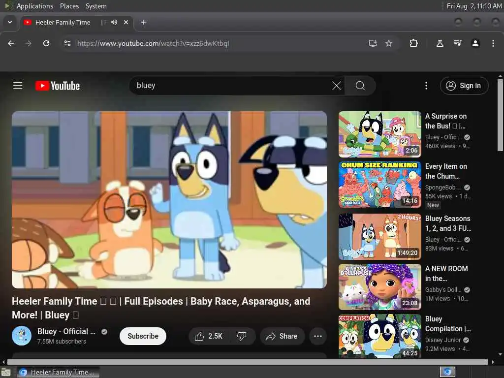Click show desktop icon in taskbar
Viewport: 504px width, 378px height.
(x=6, y=372)
